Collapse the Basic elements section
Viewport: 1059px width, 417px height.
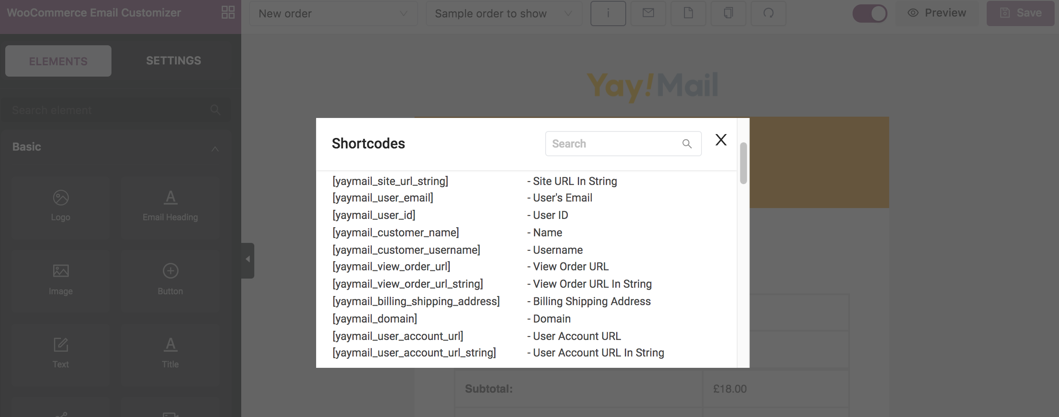coord(215,149)
